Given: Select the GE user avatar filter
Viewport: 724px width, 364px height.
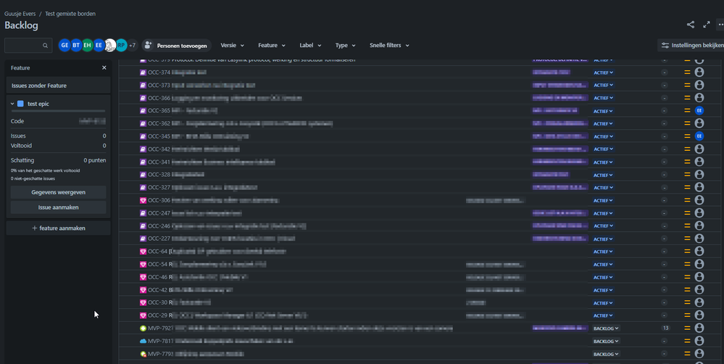Looking at the screenshot, I should coord(65,45).
